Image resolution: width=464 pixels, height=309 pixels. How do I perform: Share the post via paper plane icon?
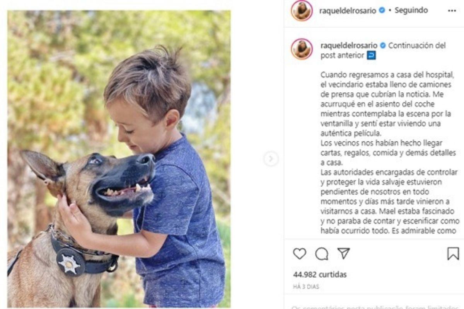coord(343,253)
